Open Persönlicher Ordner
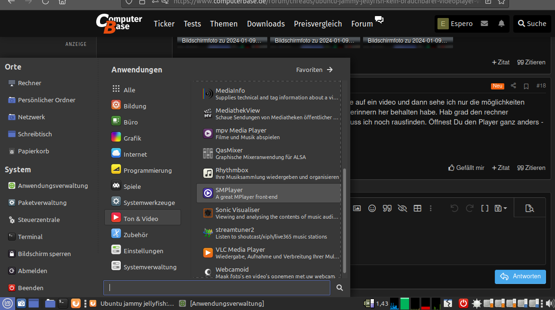The image size is (555, 310). (x=42, y=100)
